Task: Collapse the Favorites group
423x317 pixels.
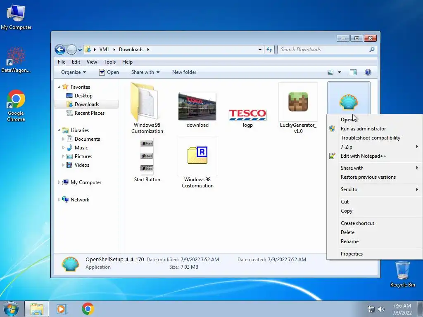Action: coord(59,87)
